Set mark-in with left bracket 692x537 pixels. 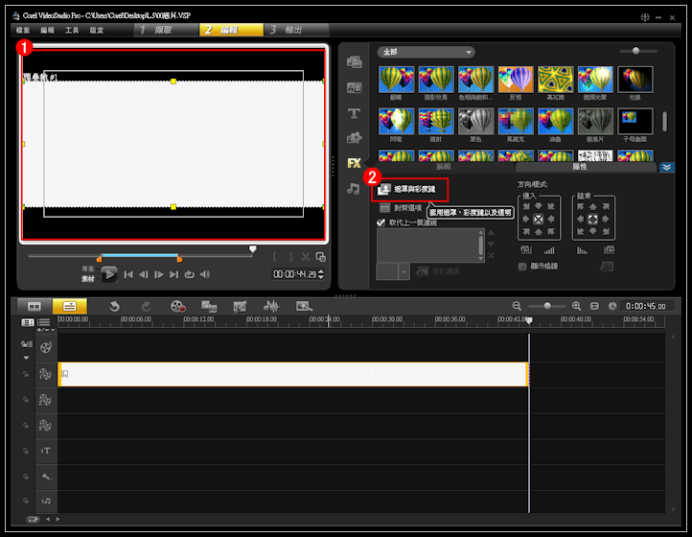(x=275, y=257)
